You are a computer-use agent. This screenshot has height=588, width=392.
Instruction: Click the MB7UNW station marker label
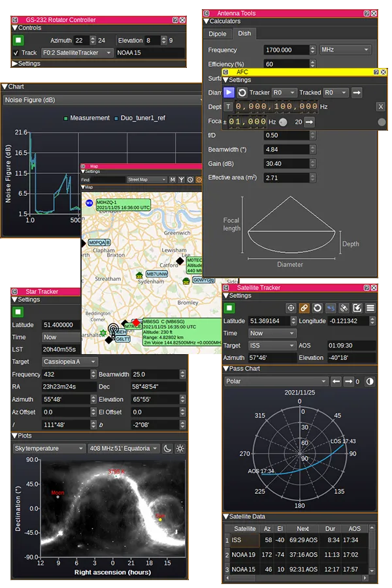point(157,274)
